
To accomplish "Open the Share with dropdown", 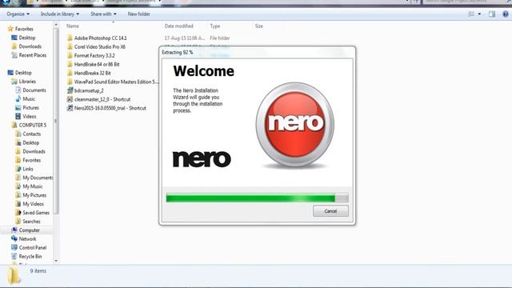I will pos(103,14).
